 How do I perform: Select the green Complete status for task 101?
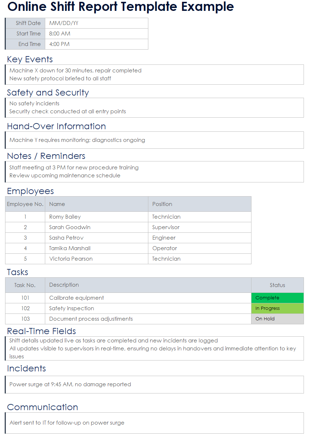click(277, 298)
